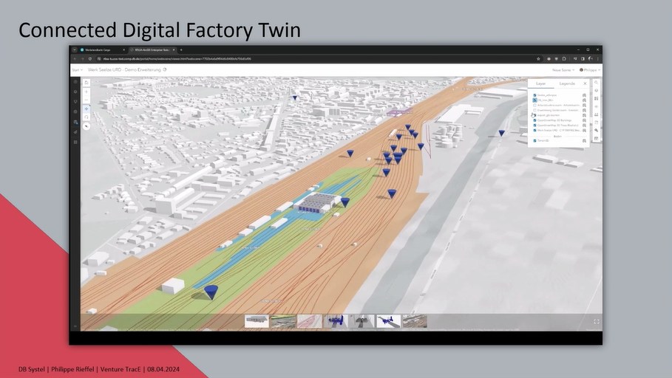This screenshot has width=672, height=378.
Task: Open browser tab search dropdown arrow
Action: click(x=74, y=49)
